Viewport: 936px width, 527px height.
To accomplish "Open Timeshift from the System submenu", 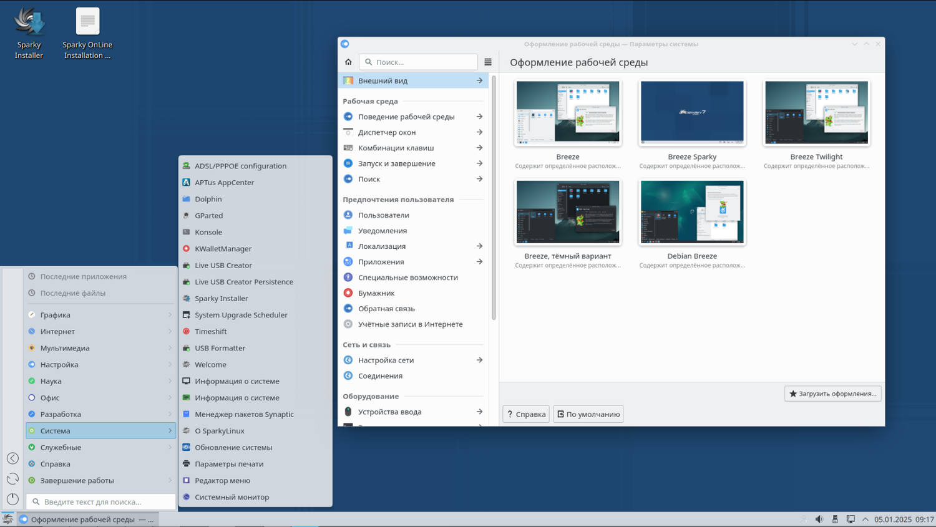I will [210, 331].
